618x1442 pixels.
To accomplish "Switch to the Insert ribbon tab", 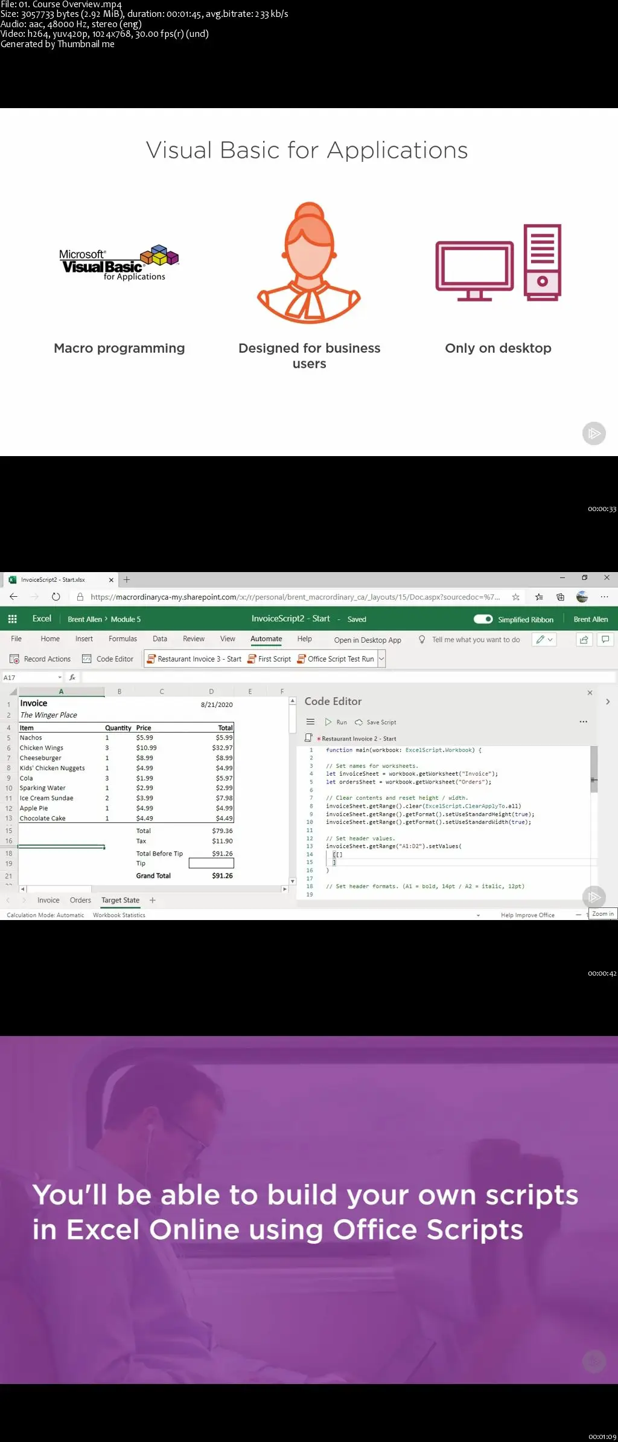I will click(x=84, y=639).
